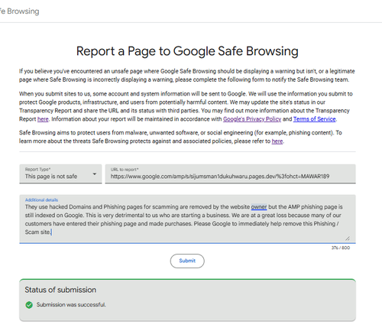The width and height of the screenshot is (382, 334).
Task: Click the Safe Browsing header title
Action: coord(20,11)
